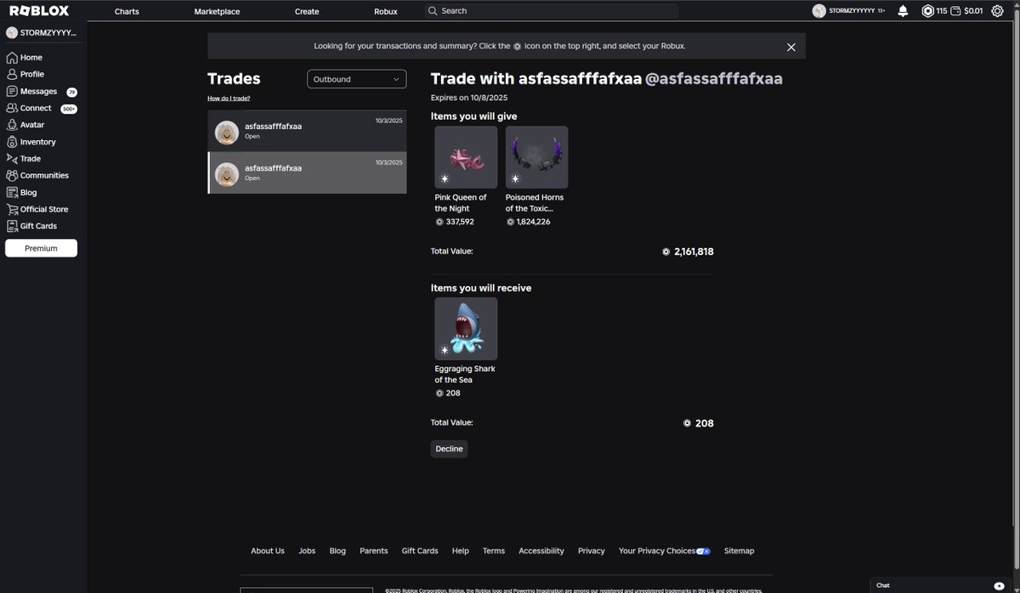Viewport: 1020px width, 593px height.
Task: Open the Robux tab
Action: pyautogui.click(x=386, y=11)
